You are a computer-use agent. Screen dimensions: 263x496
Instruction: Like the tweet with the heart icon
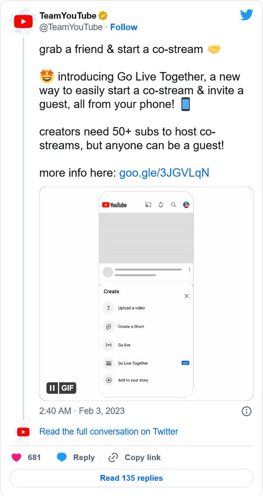point(16,457)
